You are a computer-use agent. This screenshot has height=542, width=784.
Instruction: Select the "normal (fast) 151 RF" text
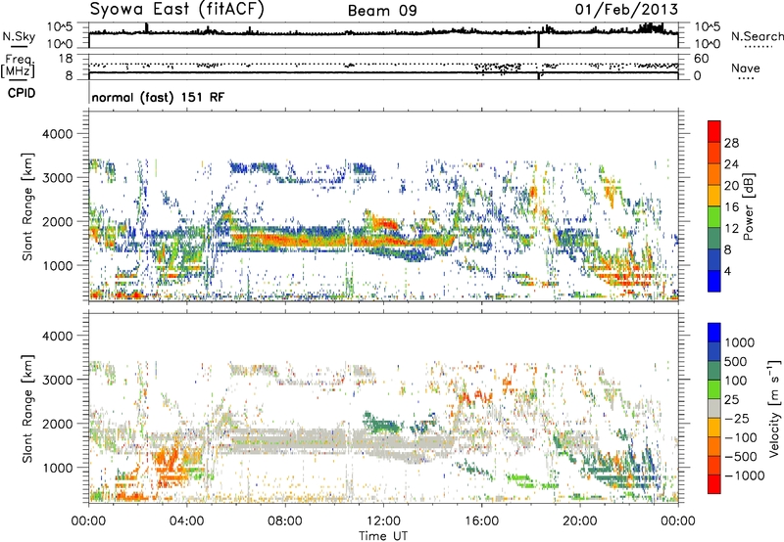pos(158,97)
